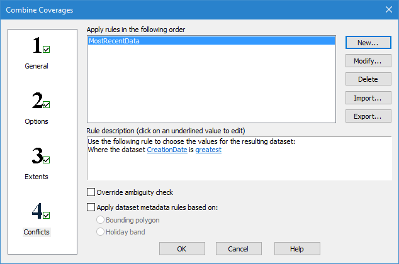Click the Export... button
Viewport: 399px width, 264px height.
click(x=368, y=116)
